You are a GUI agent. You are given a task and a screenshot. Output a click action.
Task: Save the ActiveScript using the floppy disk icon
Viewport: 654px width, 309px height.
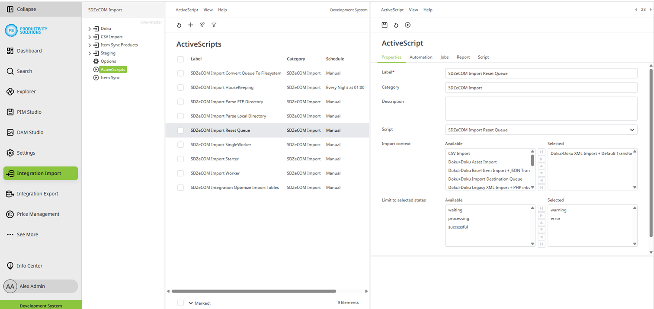[x=384, y=25]
